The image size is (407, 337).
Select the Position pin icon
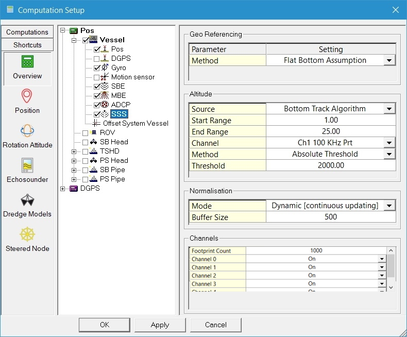click(x=27, y=96)
